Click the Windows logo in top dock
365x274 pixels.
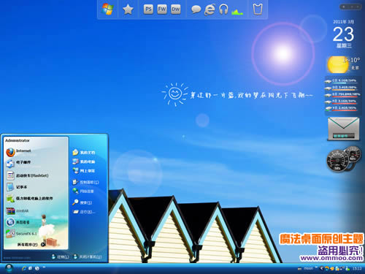[x=107, y=9]
